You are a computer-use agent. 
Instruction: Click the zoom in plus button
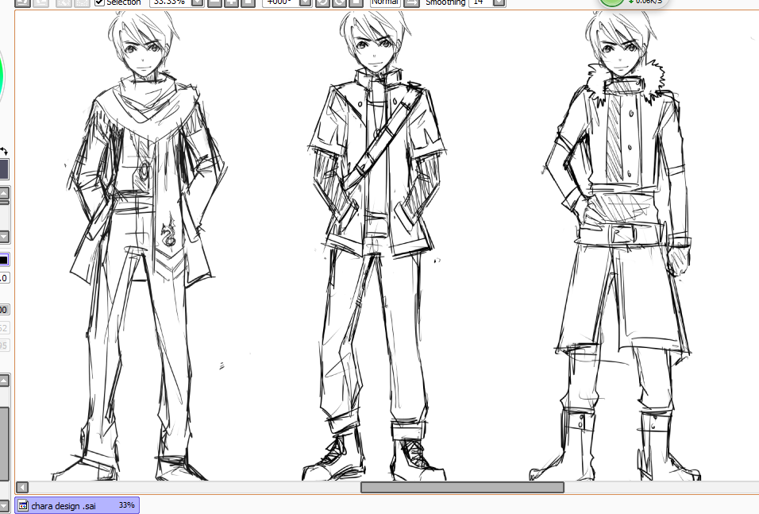pos(231,2)
